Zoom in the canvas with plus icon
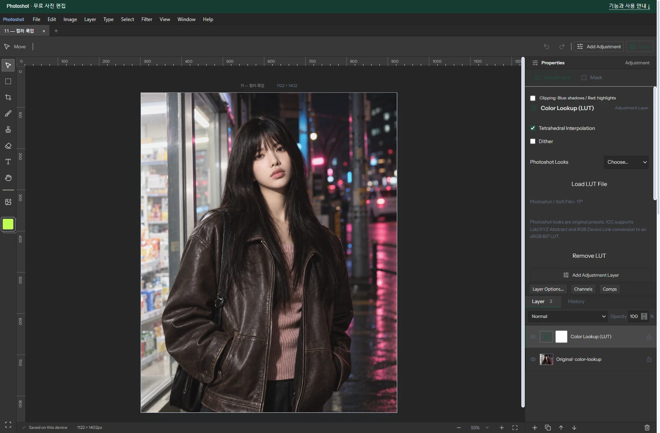This screenshot has height=433, width=660. click(x=502, y=428)
